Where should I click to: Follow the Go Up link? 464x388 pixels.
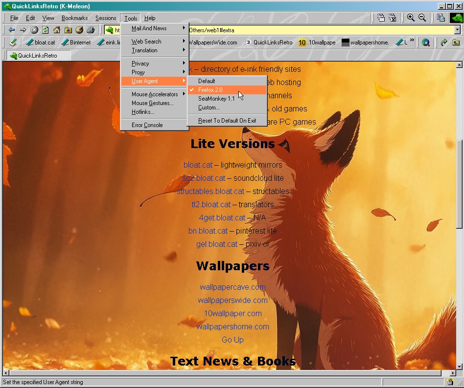(x=232, y=340)
